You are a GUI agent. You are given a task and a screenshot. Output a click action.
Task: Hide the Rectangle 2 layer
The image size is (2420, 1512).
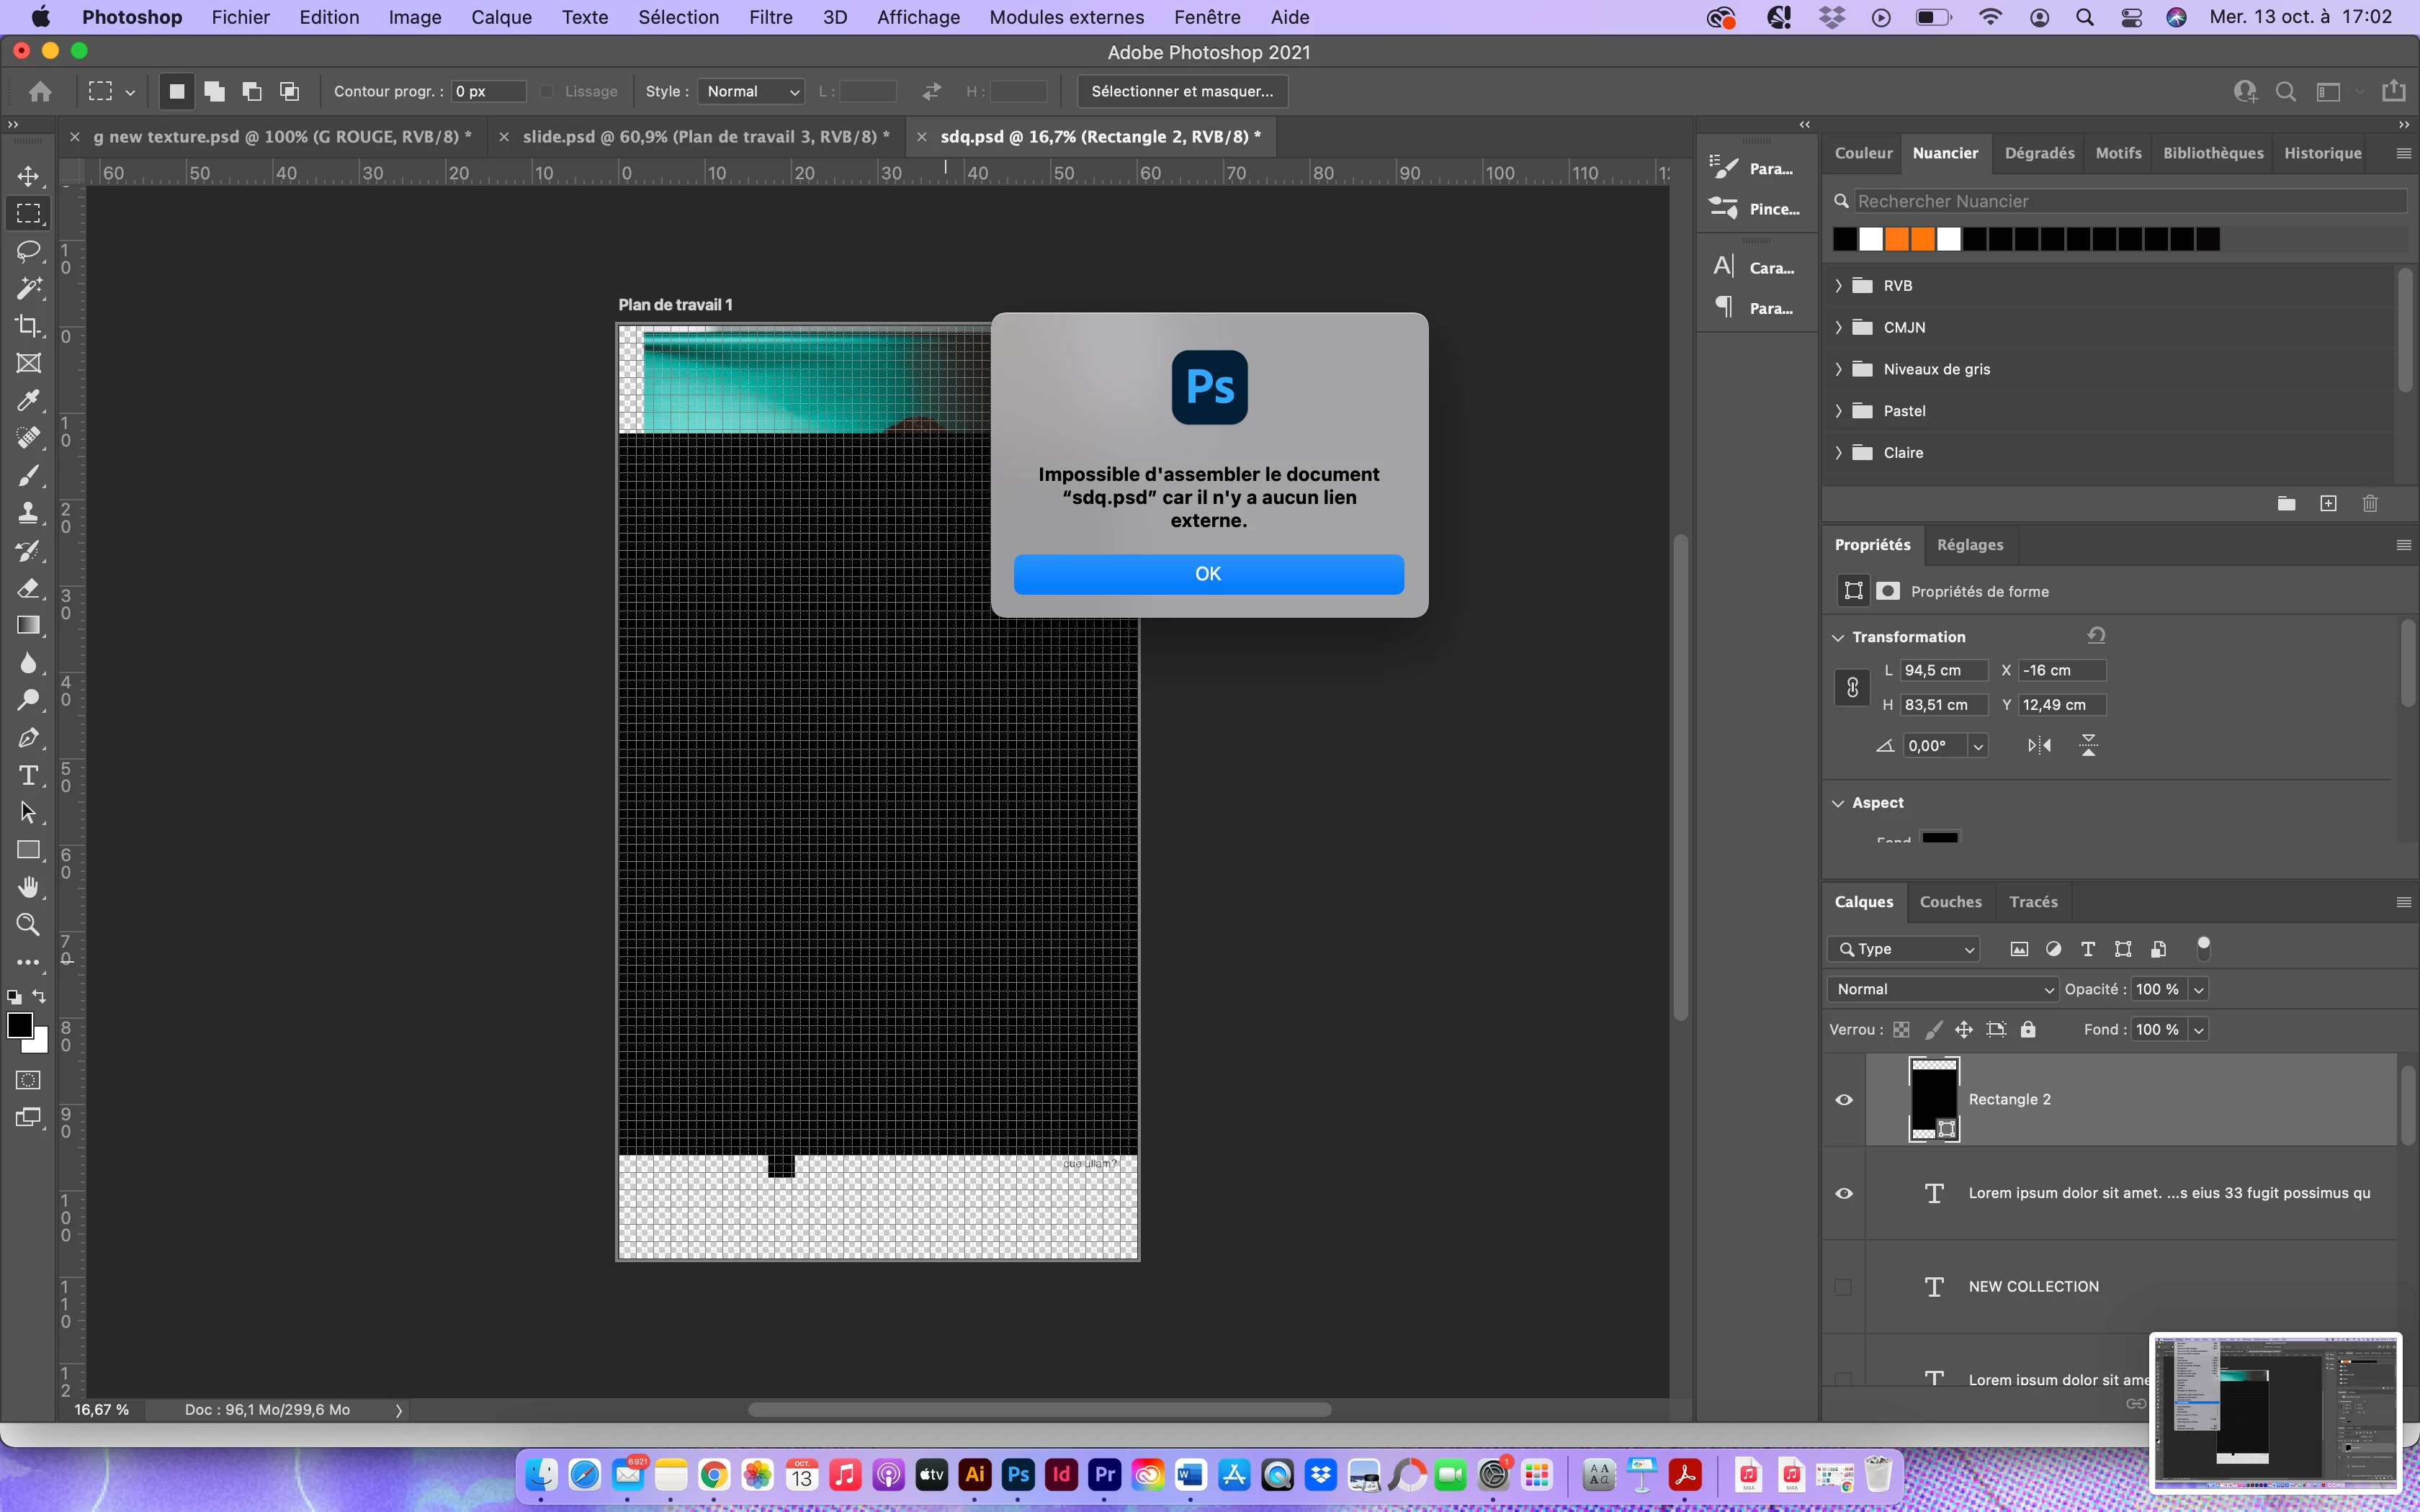click(x=1844, y=1100)
